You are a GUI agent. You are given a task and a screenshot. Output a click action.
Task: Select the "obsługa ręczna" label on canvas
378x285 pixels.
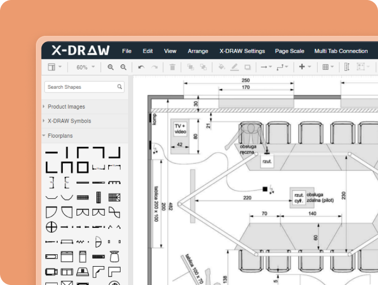pyautogui.click(x=248, y=149)
